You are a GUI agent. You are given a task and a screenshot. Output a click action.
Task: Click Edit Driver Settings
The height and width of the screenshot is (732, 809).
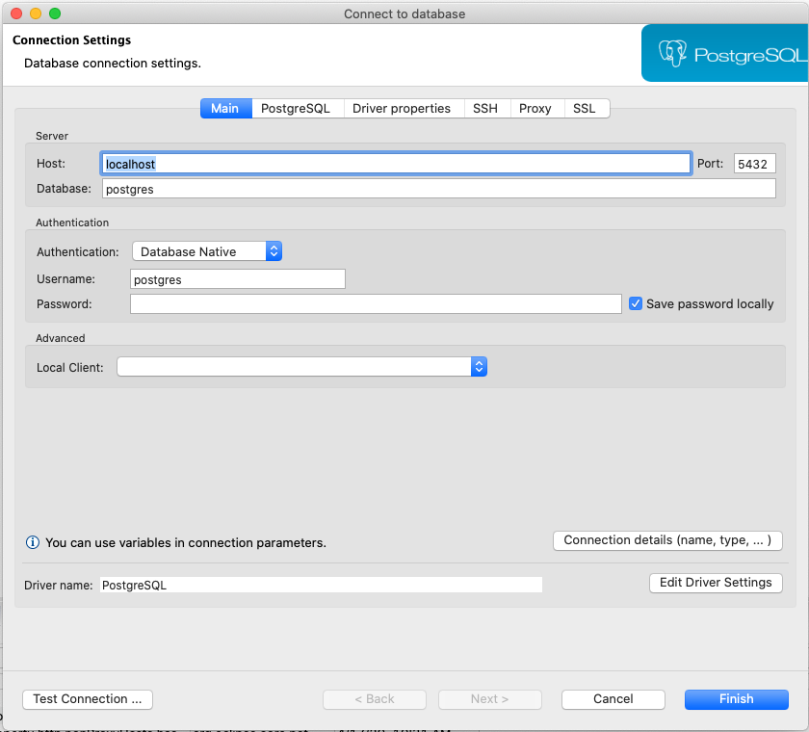(716, 583)
